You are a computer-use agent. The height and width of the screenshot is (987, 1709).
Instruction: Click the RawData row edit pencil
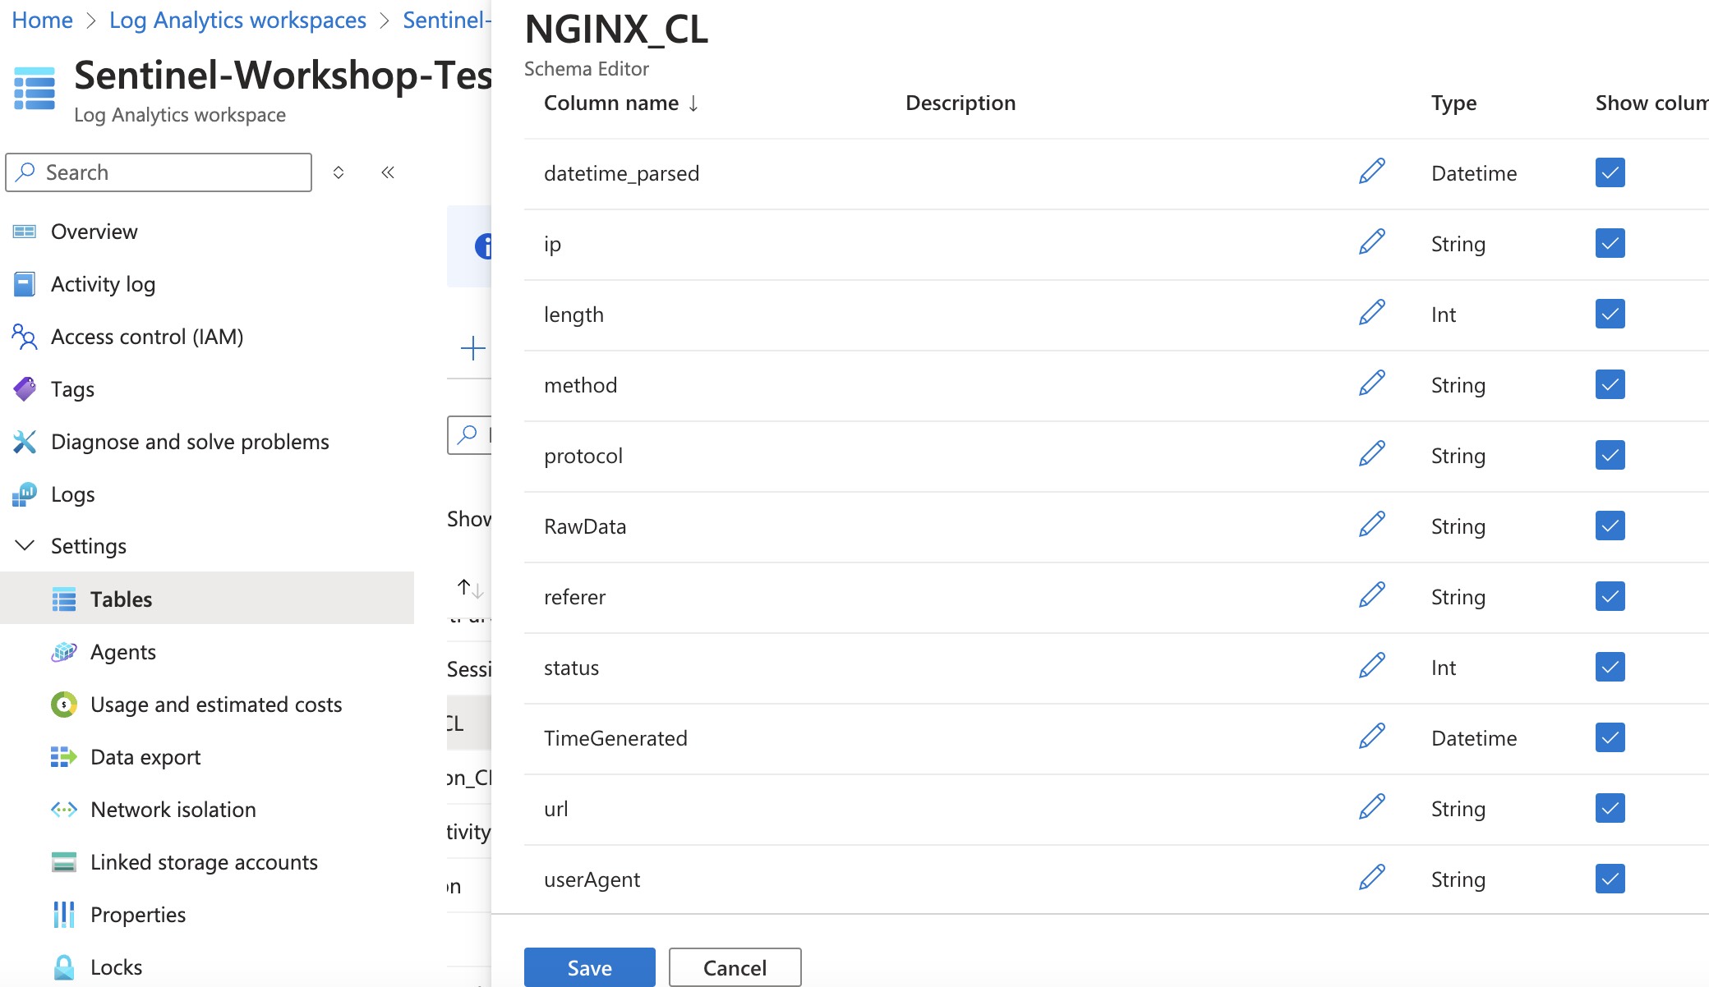click(x=1371, y=526)
